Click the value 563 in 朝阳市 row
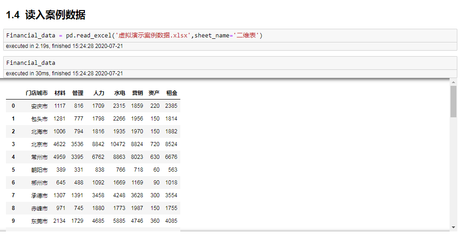Screen dimensions: 461x236 (x=173, y=169)
